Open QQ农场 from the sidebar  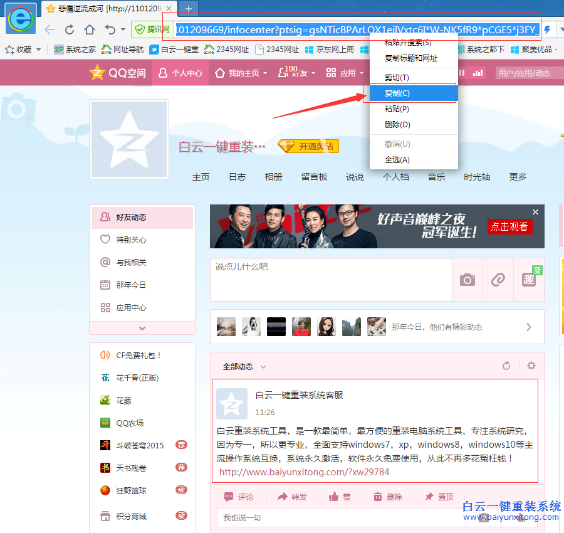pyautogui.click(x=130, y=423)
